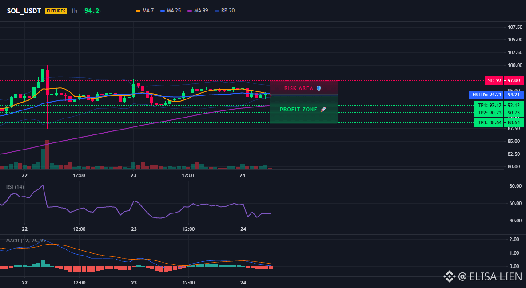The image size is (526, 288).
Task: Toggle the MA 7 legend entry
Action: pyautogui.click(x=144, y=11)
